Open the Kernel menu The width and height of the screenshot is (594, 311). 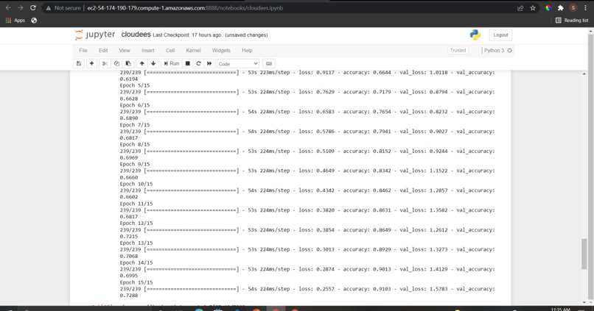[x=193, y=50]
